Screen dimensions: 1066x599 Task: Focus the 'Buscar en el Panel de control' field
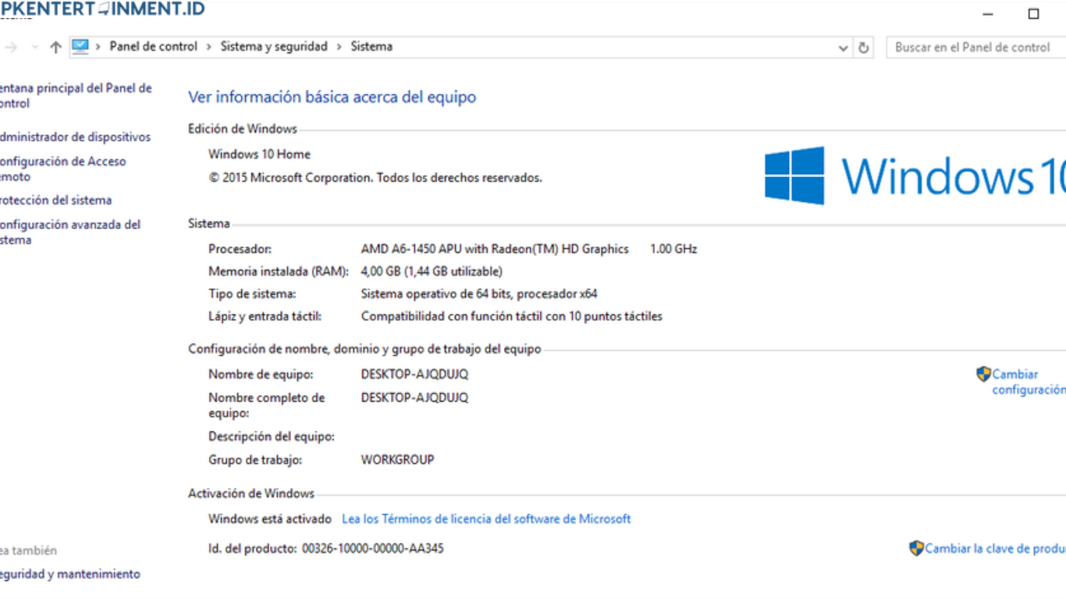pyautogui.click(x=976, y=48)
